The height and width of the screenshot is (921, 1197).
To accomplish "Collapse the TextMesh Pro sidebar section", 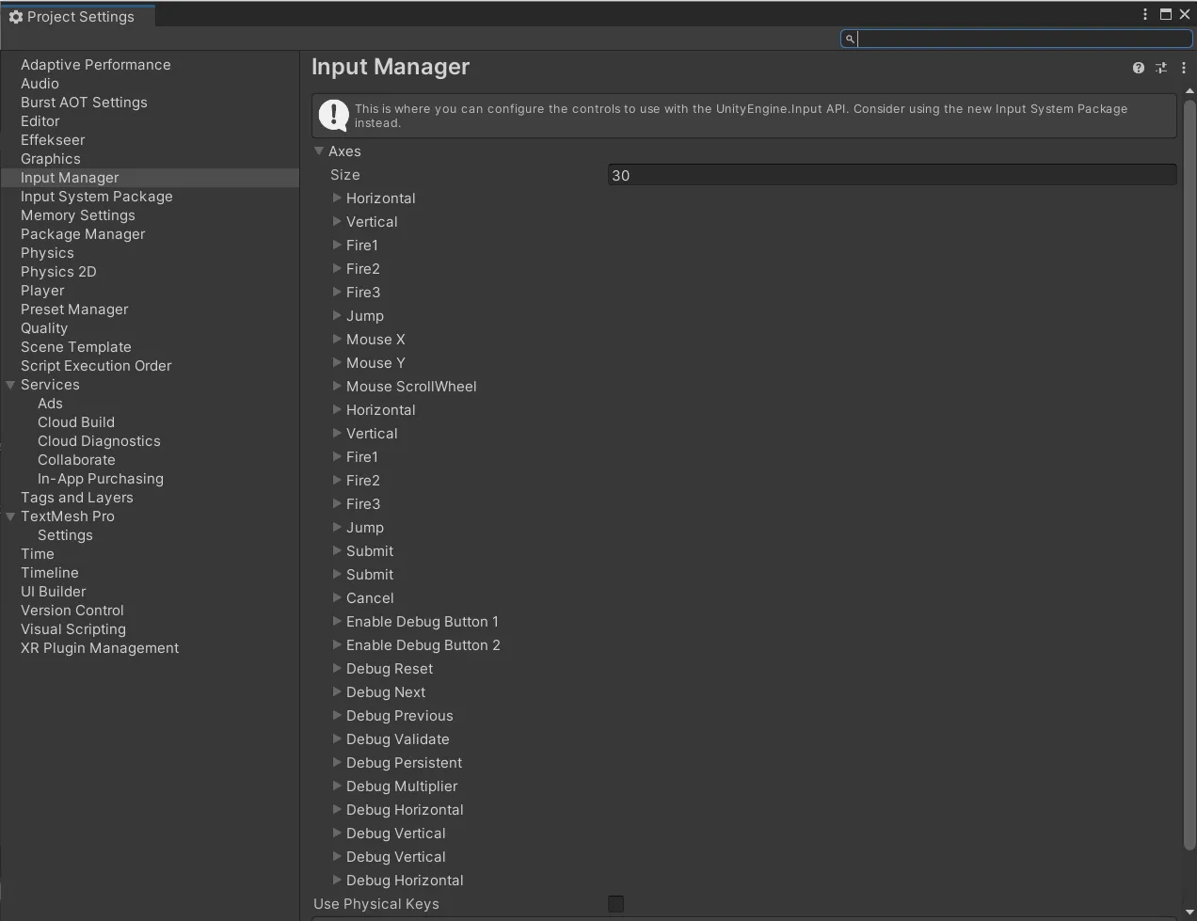I will (10, 516).
